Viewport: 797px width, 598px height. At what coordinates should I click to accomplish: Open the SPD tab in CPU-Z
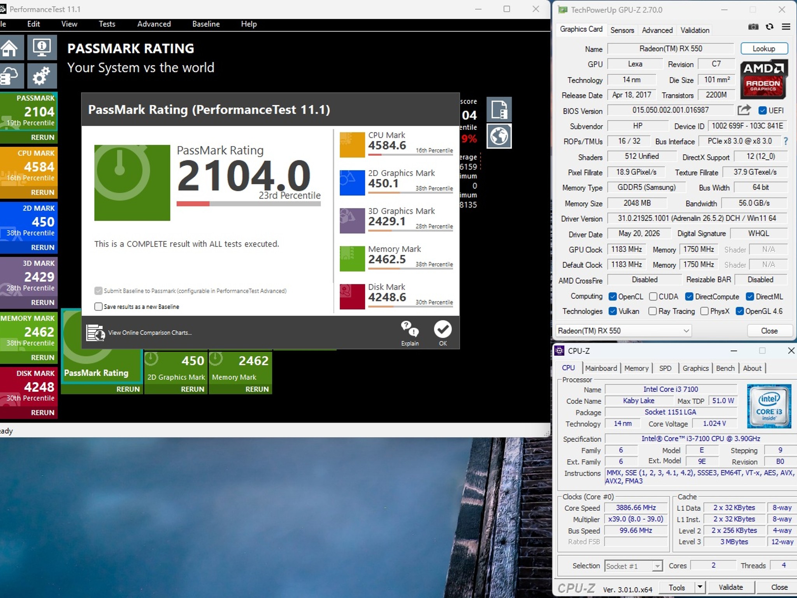pos(665,368)
